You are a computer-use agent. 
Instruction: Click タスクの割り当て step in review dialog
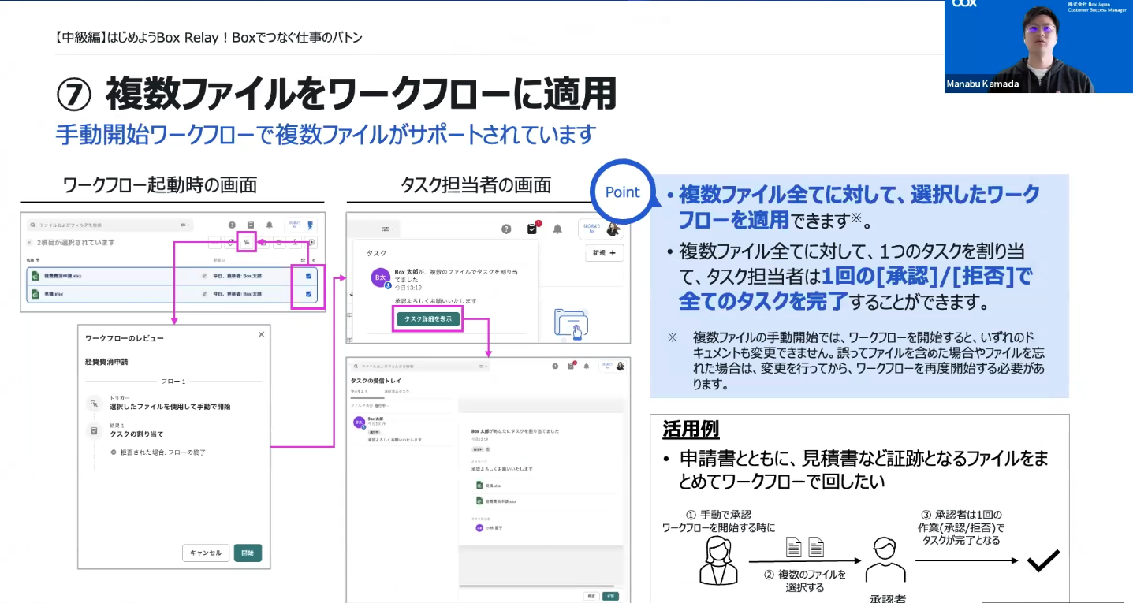click(x=136, y=434)
